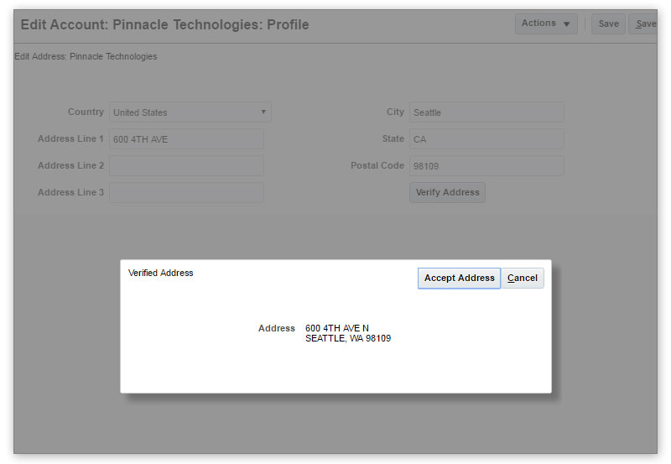Screen dimensions: 671x464
Task: Click the State field containing CA
Action: 486,139
